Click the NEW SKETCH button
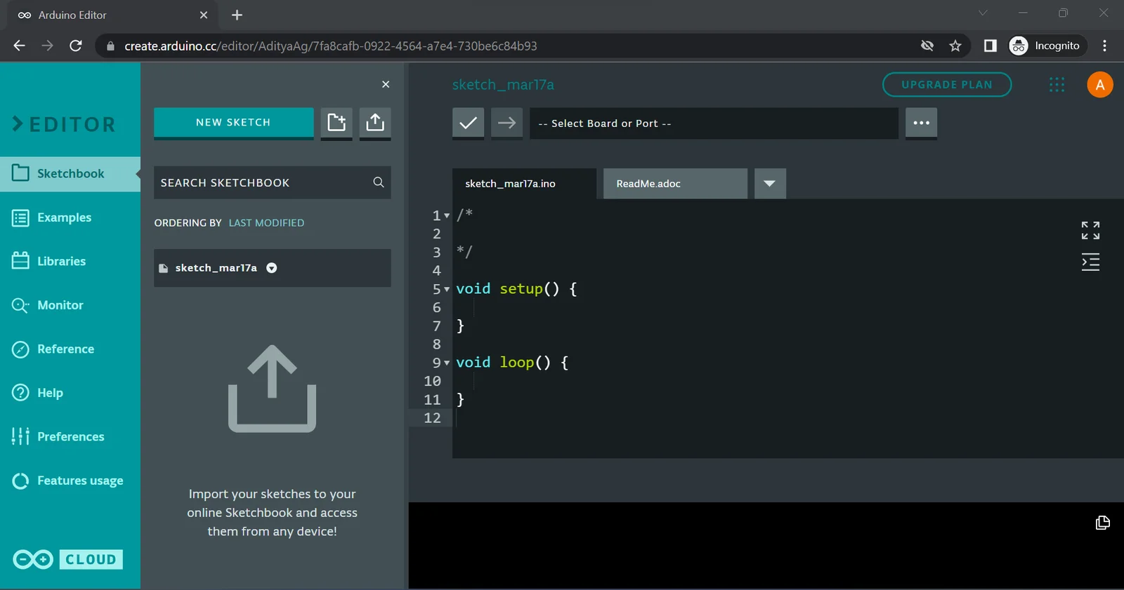Image resolution: width=1124 pixels, height=590 pixels. point(234,123)
